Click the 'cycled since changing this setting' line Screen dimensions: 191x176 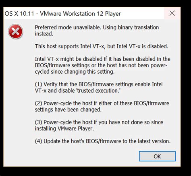point(75,72)
